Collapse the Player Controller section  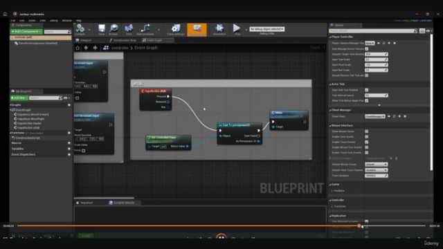click(x=330, y=37)
